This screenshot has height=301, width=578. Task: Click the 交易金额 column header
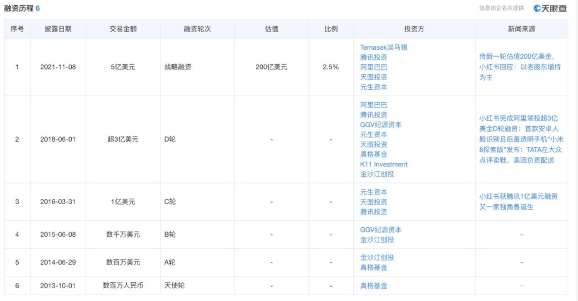pos(123,29)
